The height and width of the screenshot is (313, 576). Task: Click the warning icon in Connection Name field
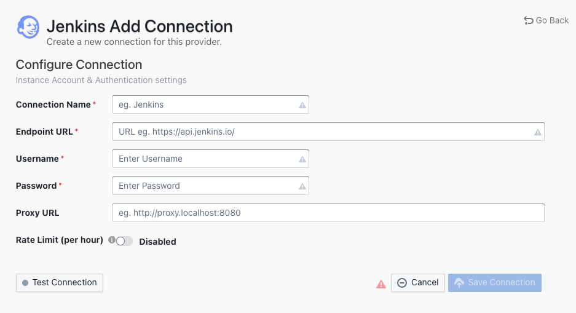(x=302, y=105)
